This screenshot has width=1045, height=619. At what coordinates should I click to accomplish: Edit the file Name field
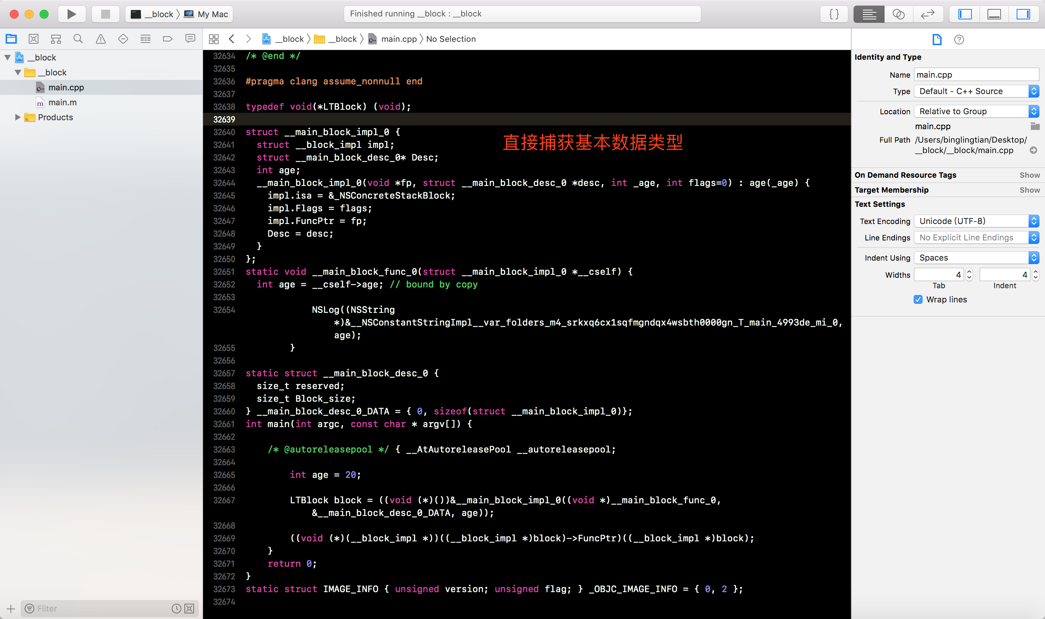pyautogui.click(x=976, y=75)
